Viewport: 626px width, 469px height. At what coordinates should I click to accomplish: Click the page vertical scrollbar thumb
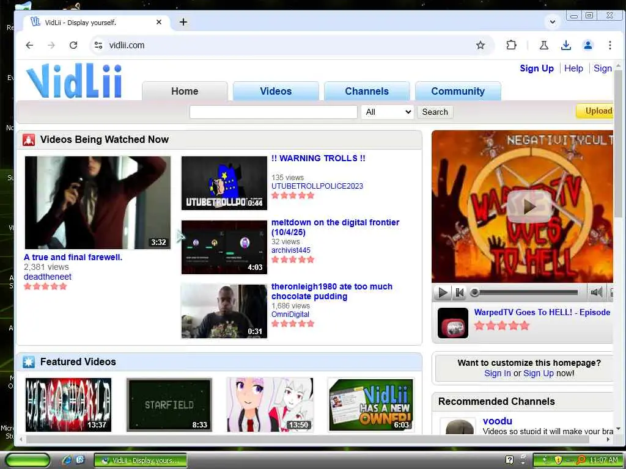click(x=618, y=144)
